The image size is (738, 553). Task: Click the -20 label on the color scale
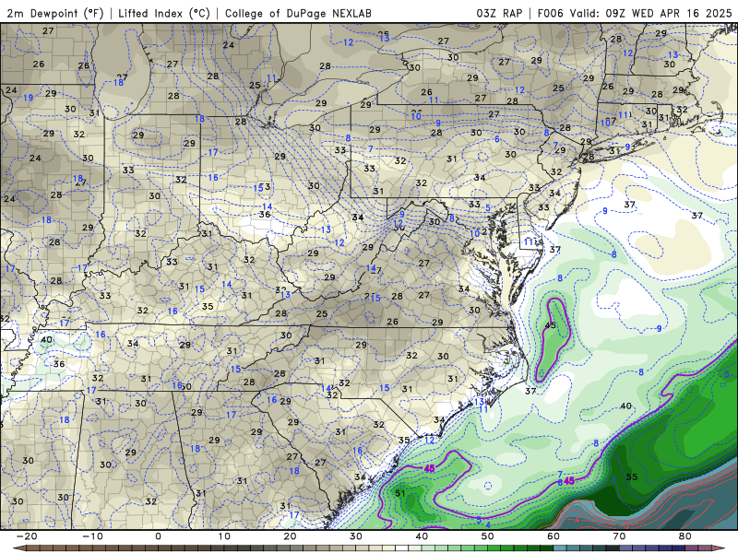pos(27,536)
